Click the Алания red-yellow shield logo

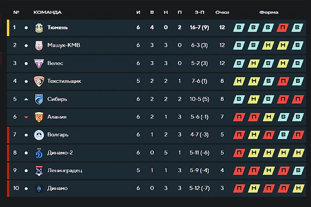pyautogui.click(x=39, y=117)
